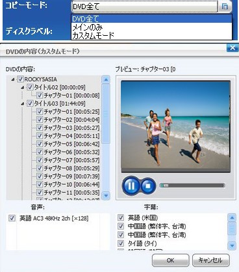Uncheck チャプター11 [00:05:35]
The image size is (239, 272).
click(40, 193)
